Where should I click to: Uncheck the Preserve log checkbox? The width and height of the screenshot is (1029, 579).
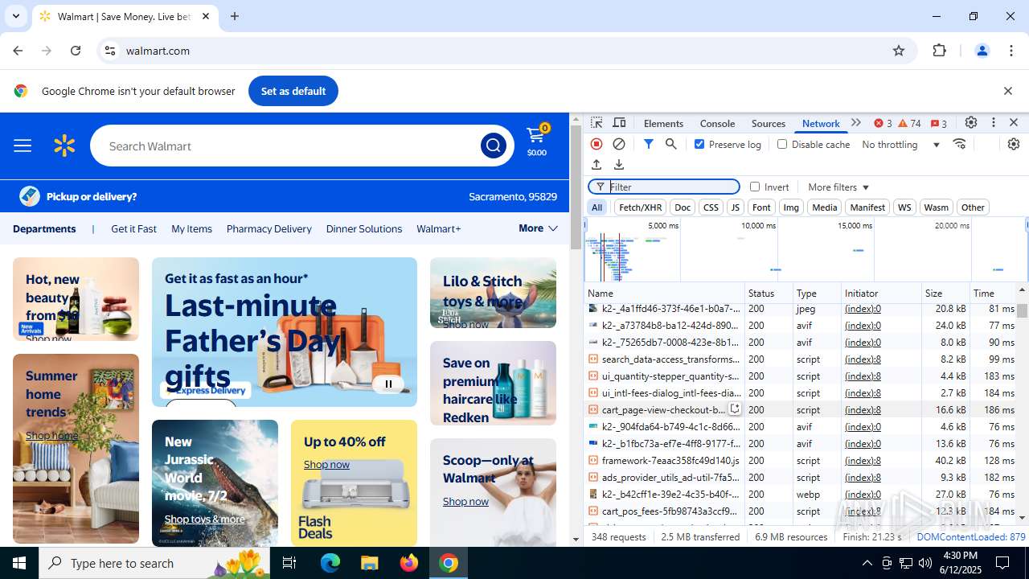(699, 144)
